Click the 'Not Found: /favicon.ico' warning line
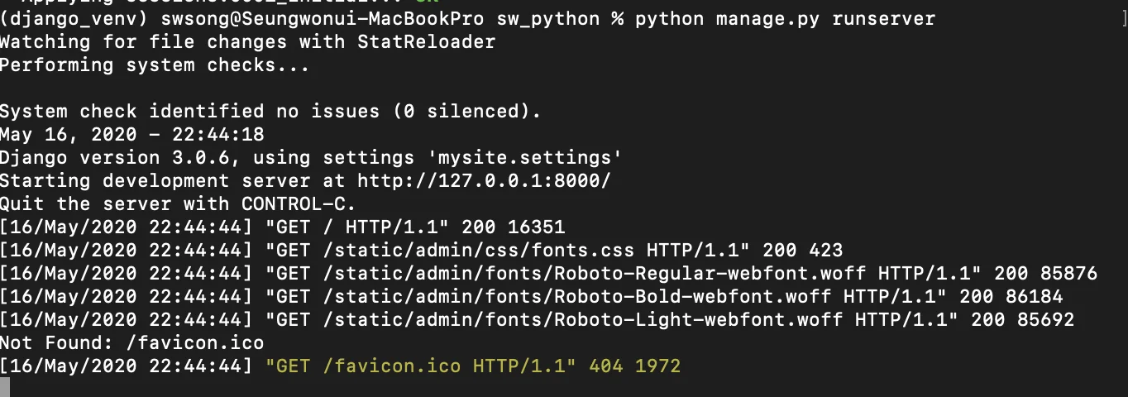The height and width of the screenshot is (397, 1128). pyautogui.click(x=132, y=342)
